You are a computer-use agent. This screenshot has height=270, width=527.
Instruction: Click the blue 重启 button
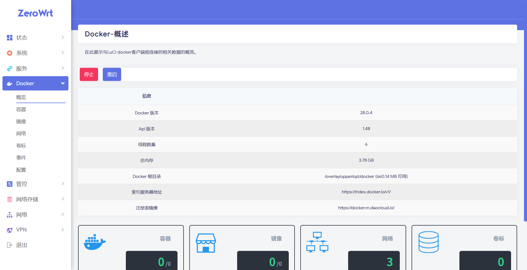pos(112,75)
